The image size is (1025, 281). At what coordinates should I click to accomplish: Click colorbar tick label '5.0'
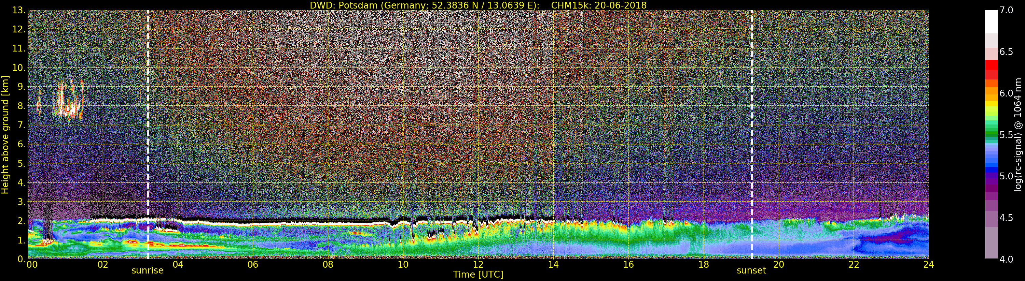pos(1006,176)
